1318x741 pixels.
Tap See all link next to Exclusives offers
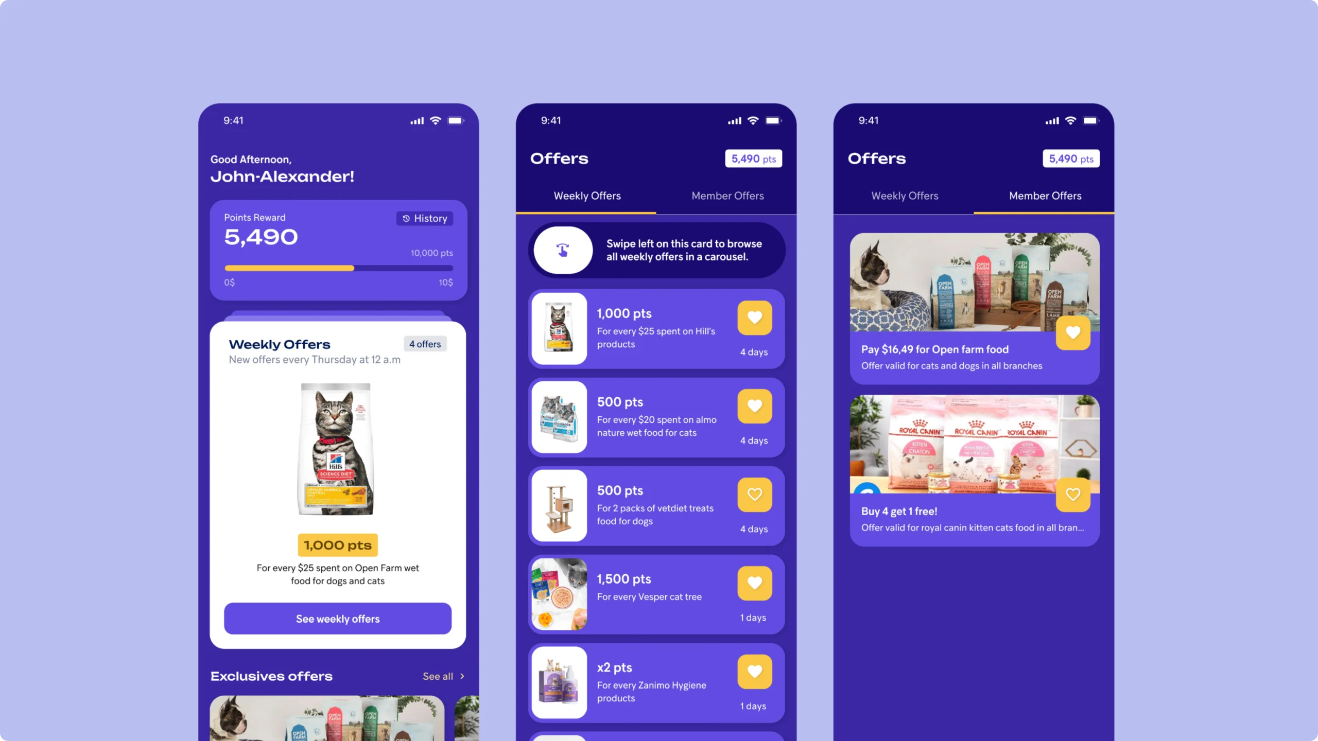point(444,676)
